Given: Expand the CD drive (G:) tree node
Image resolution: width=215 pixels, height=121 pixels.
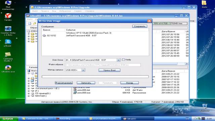Looking at the screenshot, I should [x=29, y=93].
